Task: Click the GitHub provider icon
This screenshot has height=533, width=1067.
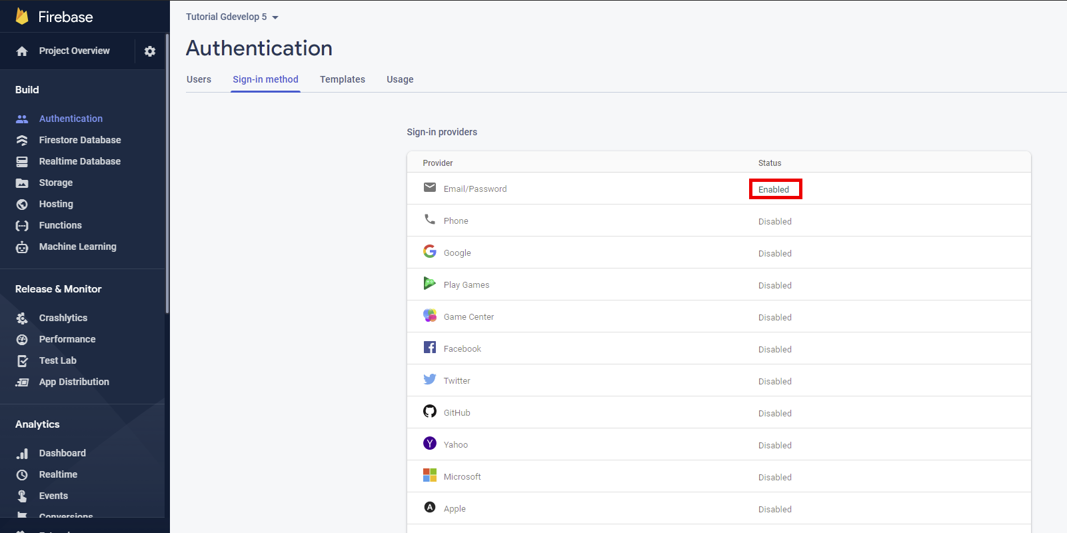Action: coord(430,412)
